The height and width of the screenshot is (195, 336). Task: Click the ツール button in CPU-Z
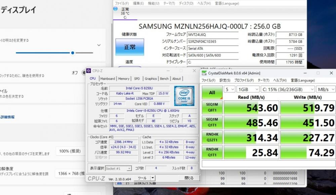click(x=142, y=178)
